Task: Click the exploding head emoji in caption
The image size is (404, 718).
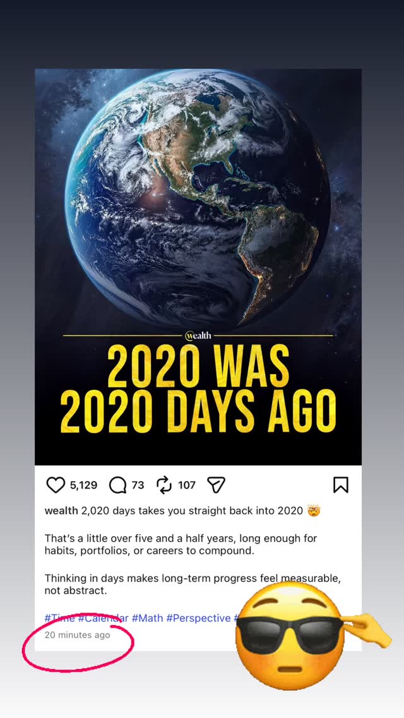Action: click(314, 511)
